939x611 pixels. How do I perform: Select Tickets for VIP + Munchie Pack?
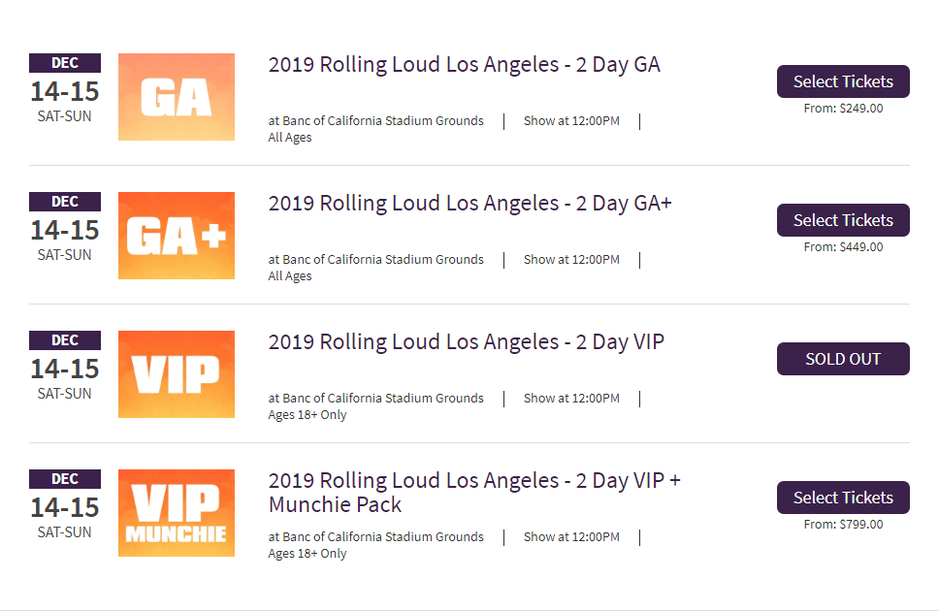[x=843, y=498]
